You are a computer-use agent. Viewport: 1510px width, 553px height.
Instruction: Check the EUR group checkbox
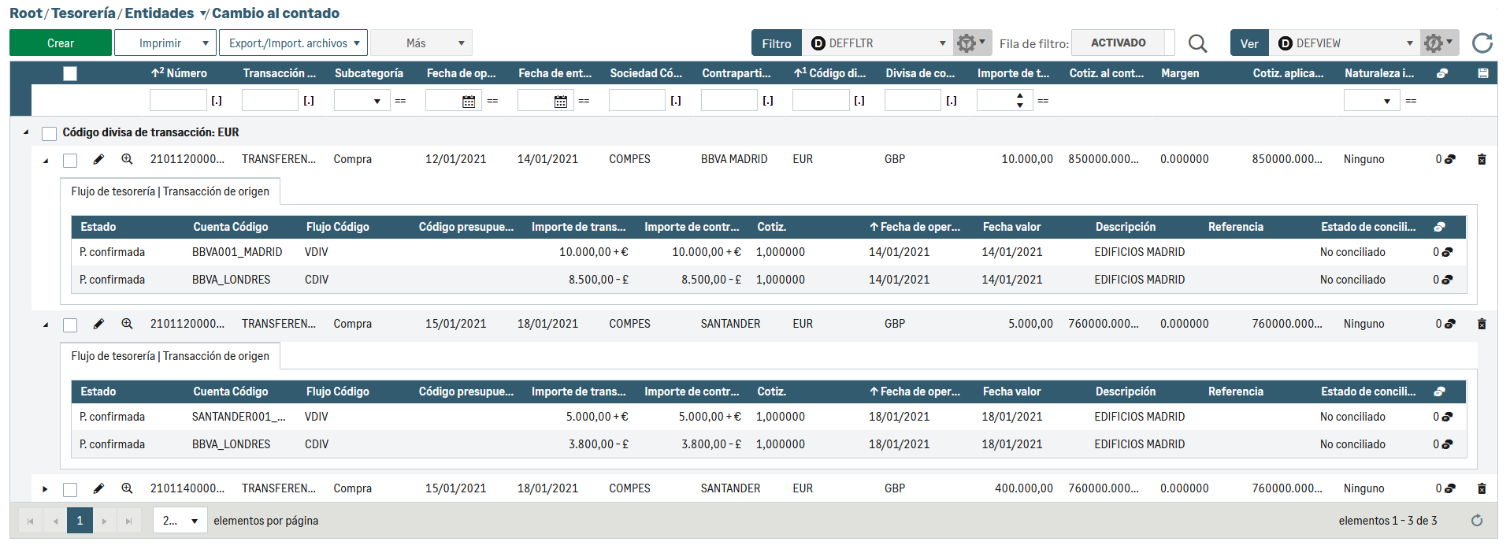tap(50, 133)
